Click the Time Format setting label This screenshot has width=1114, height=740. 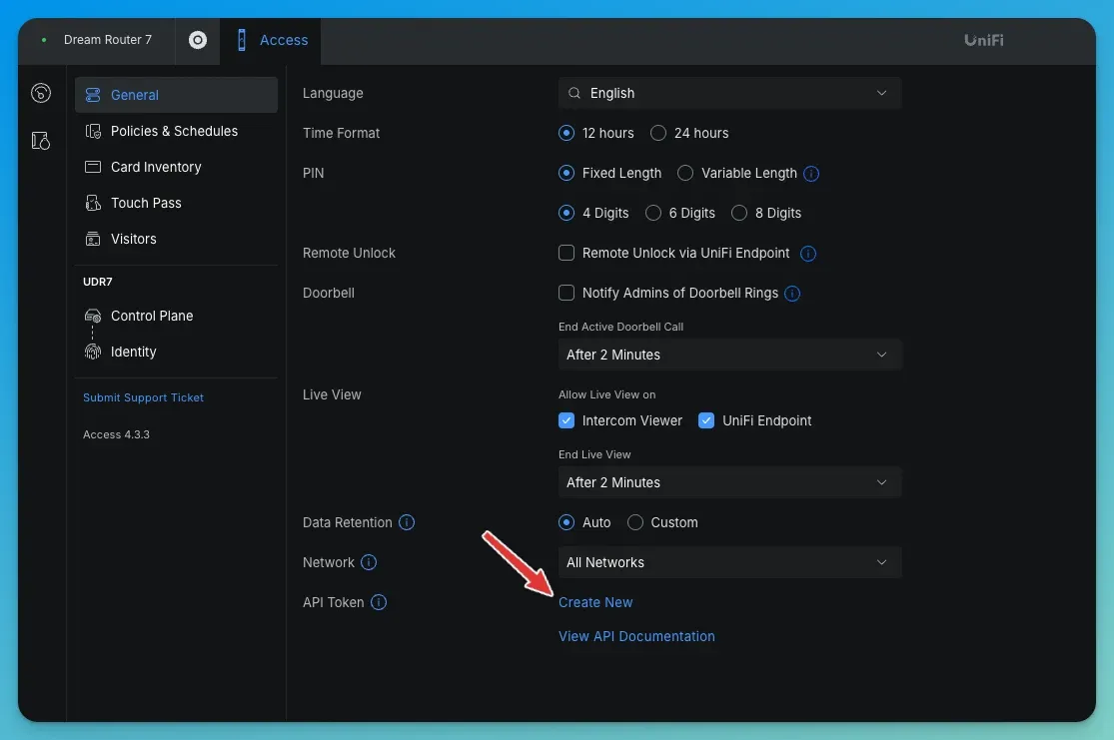pos(341,133)
